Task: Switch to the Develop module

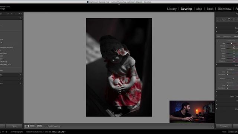Action: point(186,9)
